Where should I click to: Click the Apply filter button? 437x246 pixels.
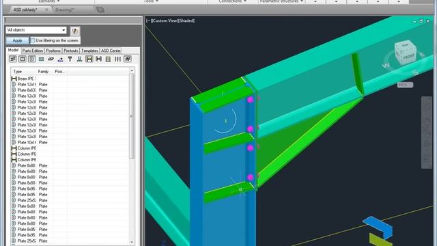pyautogui.click(x=17, y=40)
